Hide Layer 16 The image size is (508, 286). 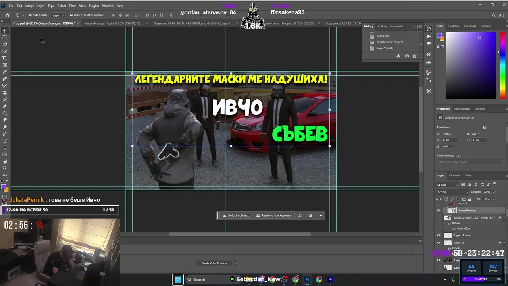click(x=439, y=243)
